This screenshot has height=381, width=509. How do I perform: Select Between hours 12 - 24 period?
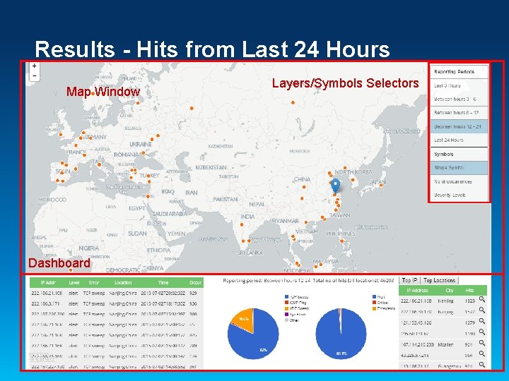[459, 126]
